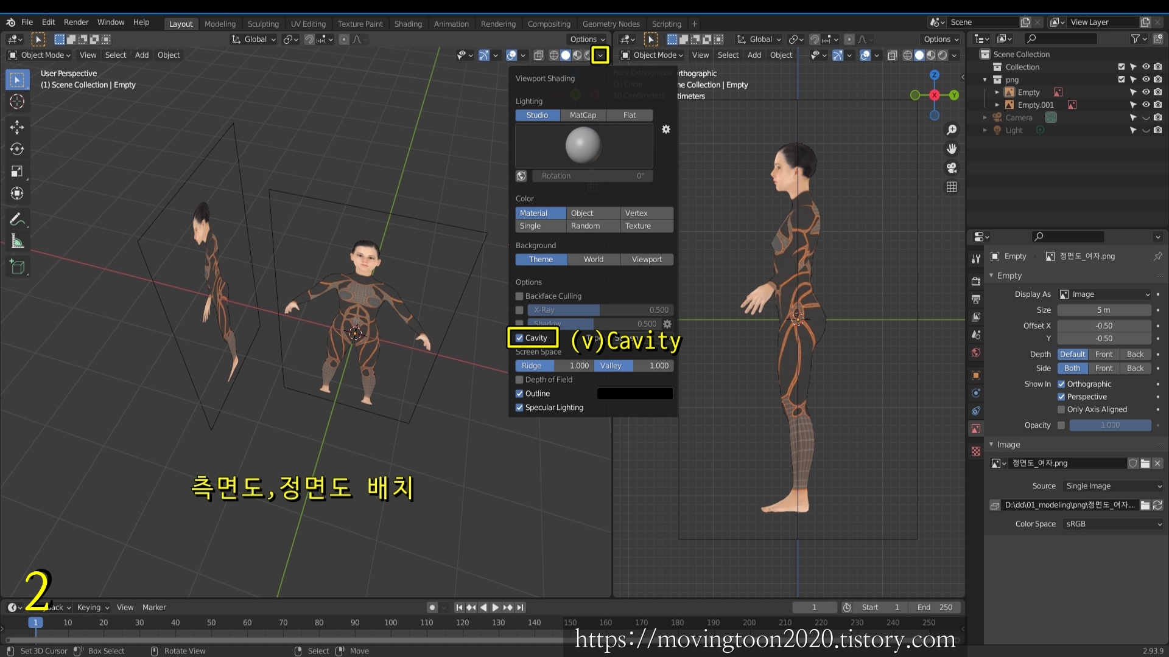Select the Add Cube tool
Screen dimensions: 1169x657
coord(17,266)
